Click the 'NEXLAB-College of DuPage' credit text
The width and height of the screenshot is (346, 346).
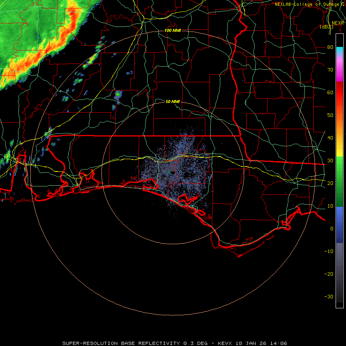pyautogui.click(x=307, y=4)
